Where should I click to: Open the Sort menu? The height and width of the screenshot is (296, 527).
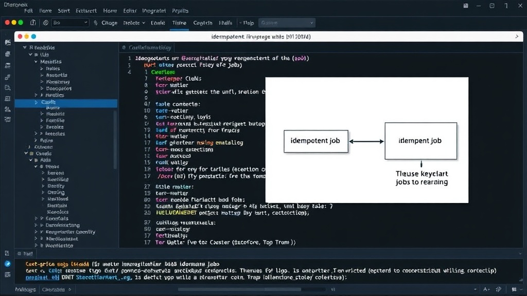(x=63, y=11)
